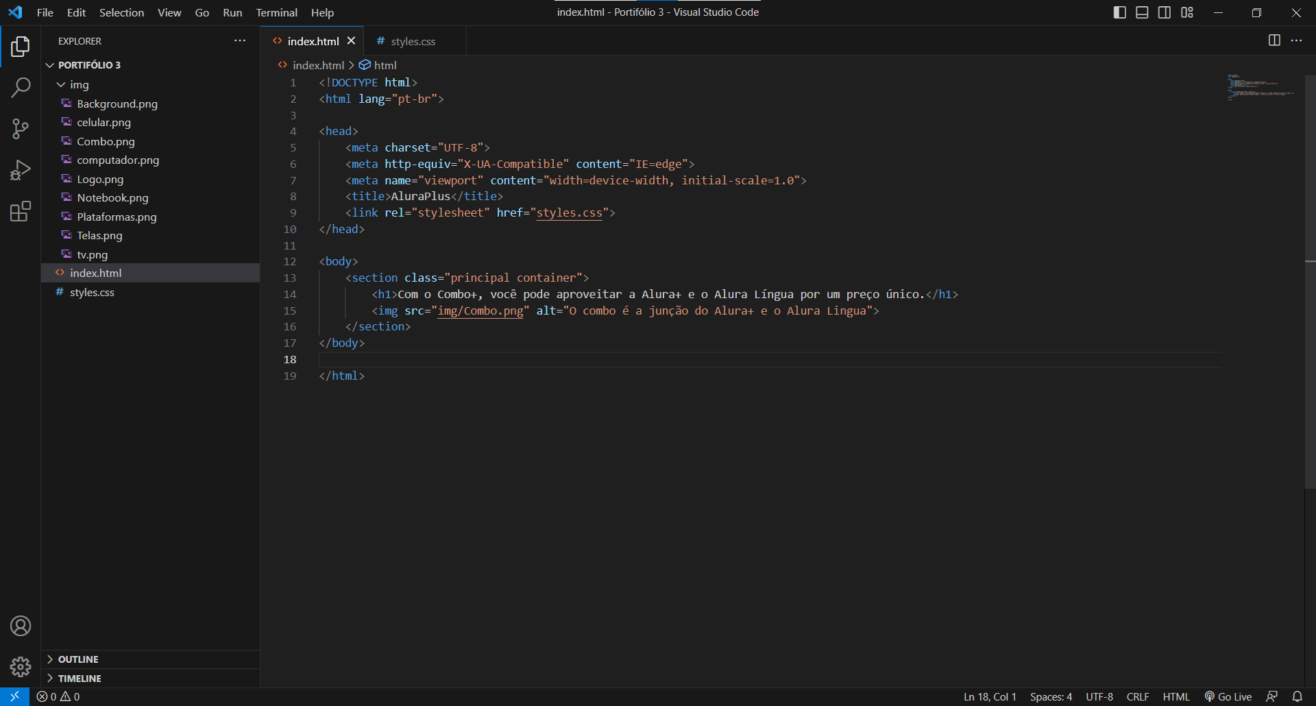The height and width of the screenshot is (706, 1316).
Task: Select index.html in the explorer tree
Action: 150,273
